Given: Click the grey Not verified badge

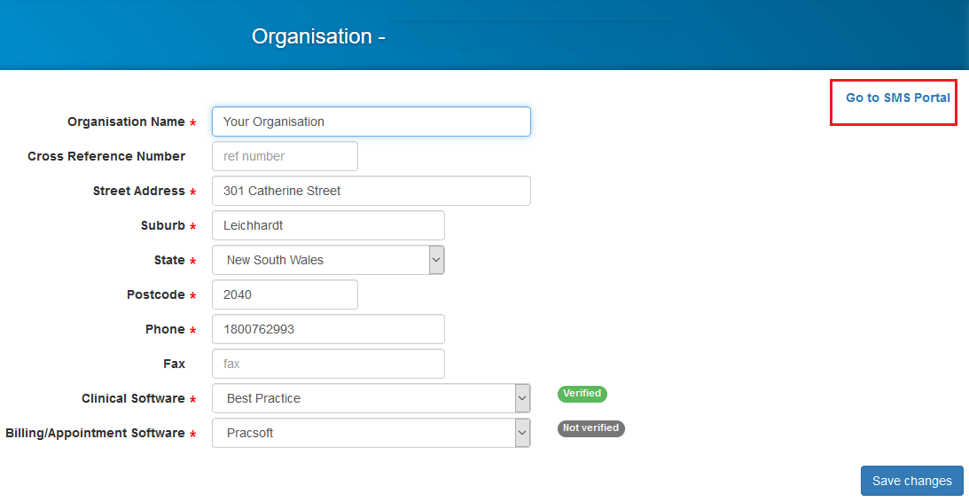Looking at the screenshot, I should point(590,428).
